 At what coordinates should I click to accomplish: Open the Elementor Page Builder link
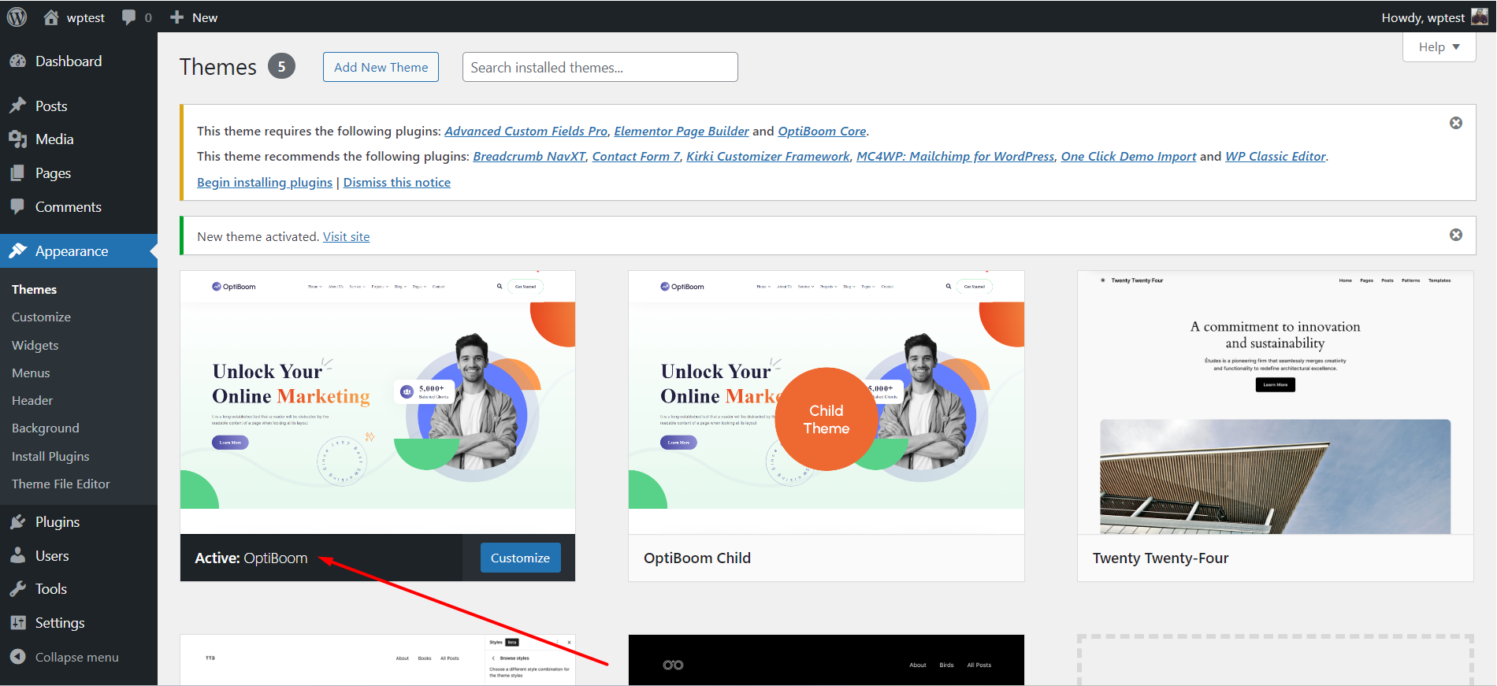pyautogui.click(x=682, y=131)
